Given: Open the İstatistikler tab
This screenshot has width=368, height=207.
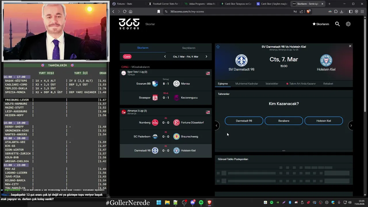Looking at the screenshot, I should pyautogui.click(x=272, y=84).
